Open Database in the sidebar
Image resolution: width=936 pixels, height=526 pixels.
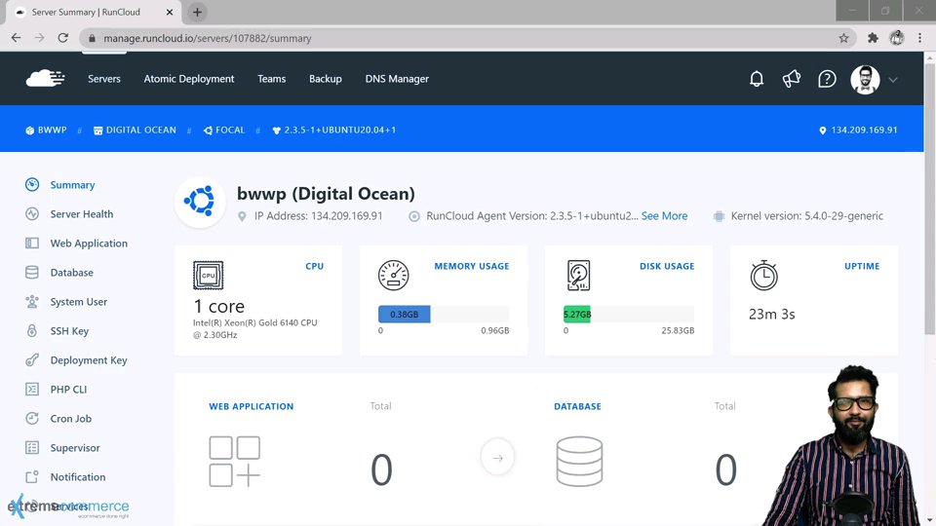coord(71,273)
